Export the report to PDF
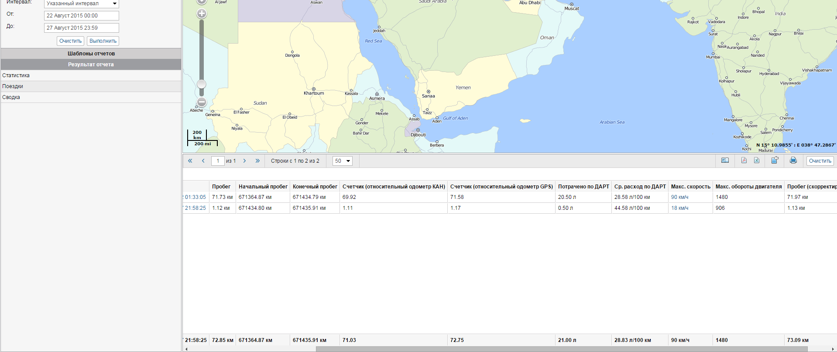The image size is (837, 352). click(744, 161)
